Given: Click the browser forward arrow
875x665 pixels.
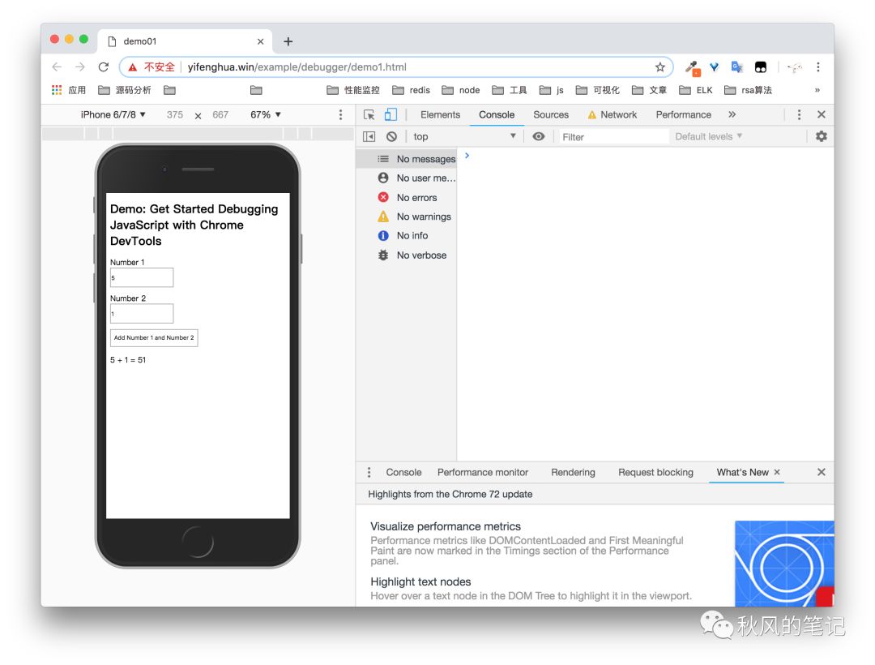Looking at the screenshot, I should click(x=80, y=67).
